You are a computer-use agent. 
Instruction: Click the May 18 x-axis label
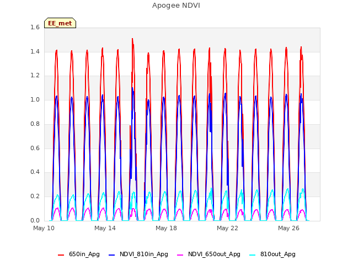pos(166,228)
